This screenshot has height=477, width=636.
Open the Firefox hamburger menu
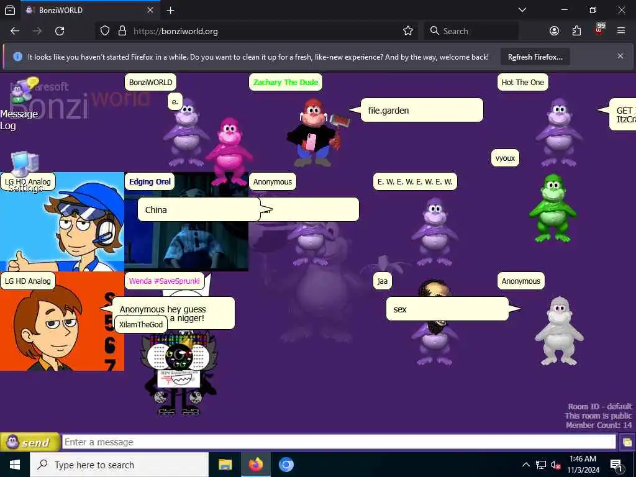tap(621, 31)
